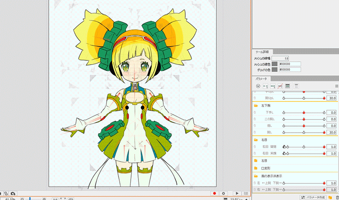
Task: Click the two-point key insert icon
Action: click(x=265, y=86)
